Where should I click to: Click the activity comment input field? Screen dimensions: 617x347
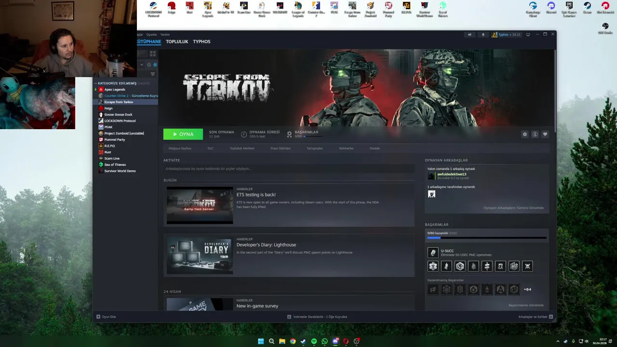pos(289,169)
